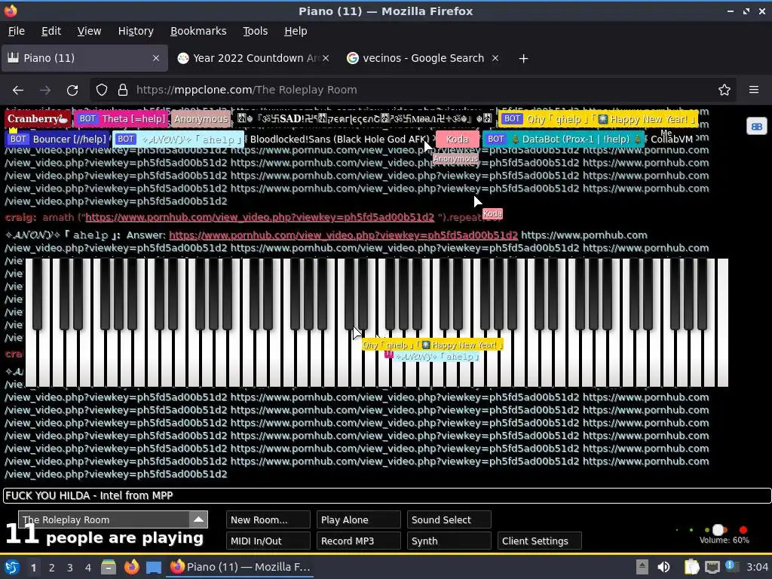Click the New Room... button

pos(268,520)
